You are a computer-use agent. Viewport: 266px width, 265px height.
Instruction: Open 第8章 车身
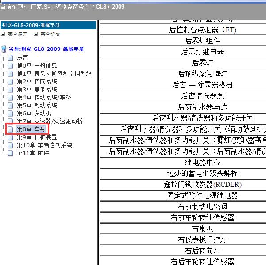coord(31,129)
